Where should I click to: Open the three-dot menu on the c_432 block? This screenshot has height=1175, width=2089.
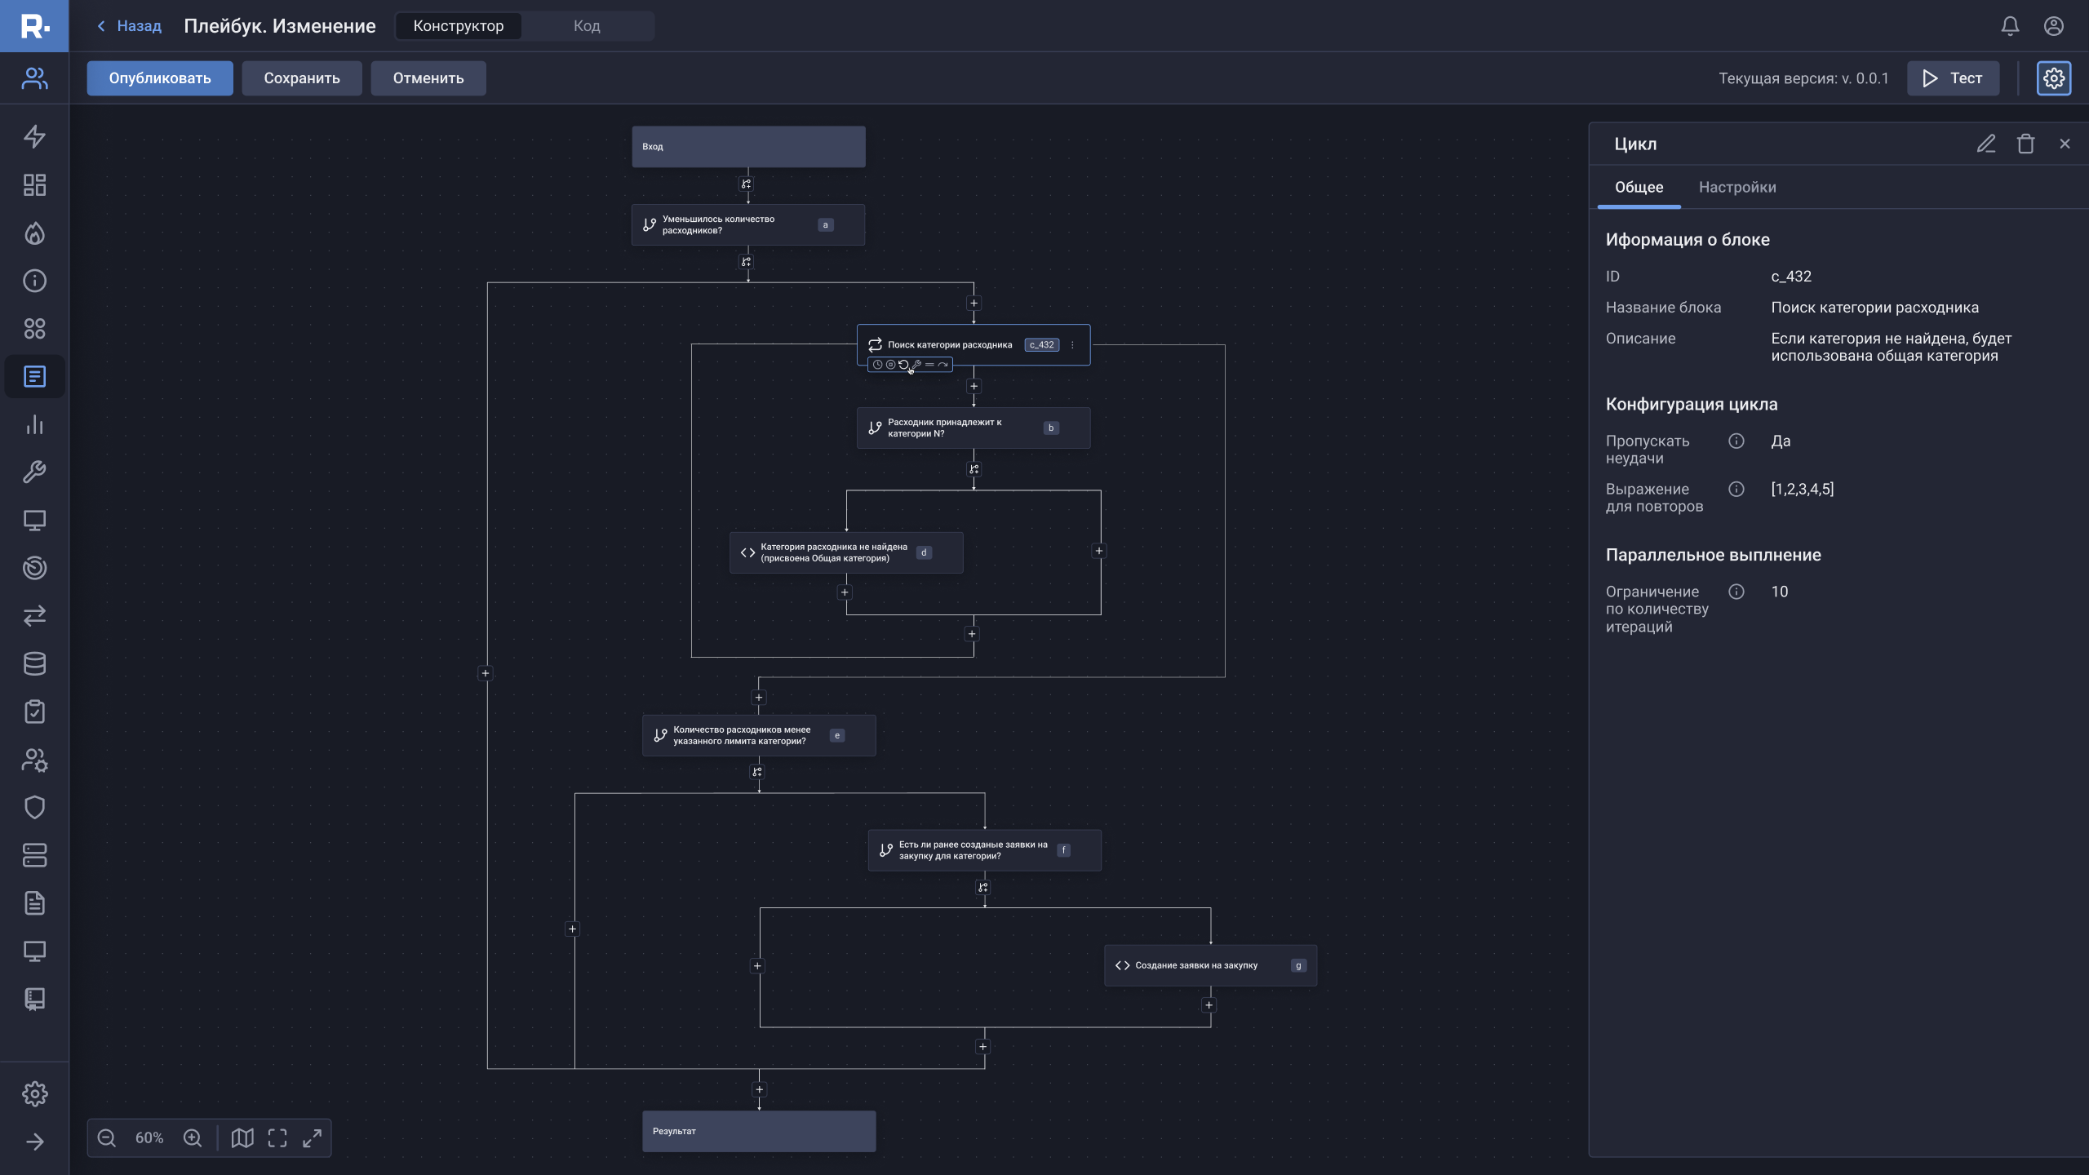pyautogui.click(x=1072, y=345)
